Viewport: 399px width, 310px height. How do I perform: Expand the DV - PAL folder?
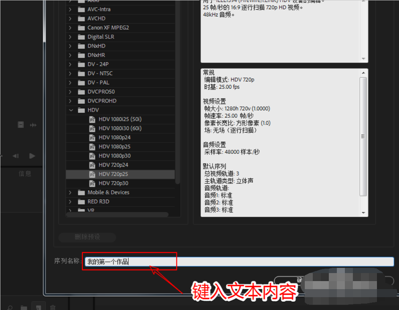(x=70, y=83)
